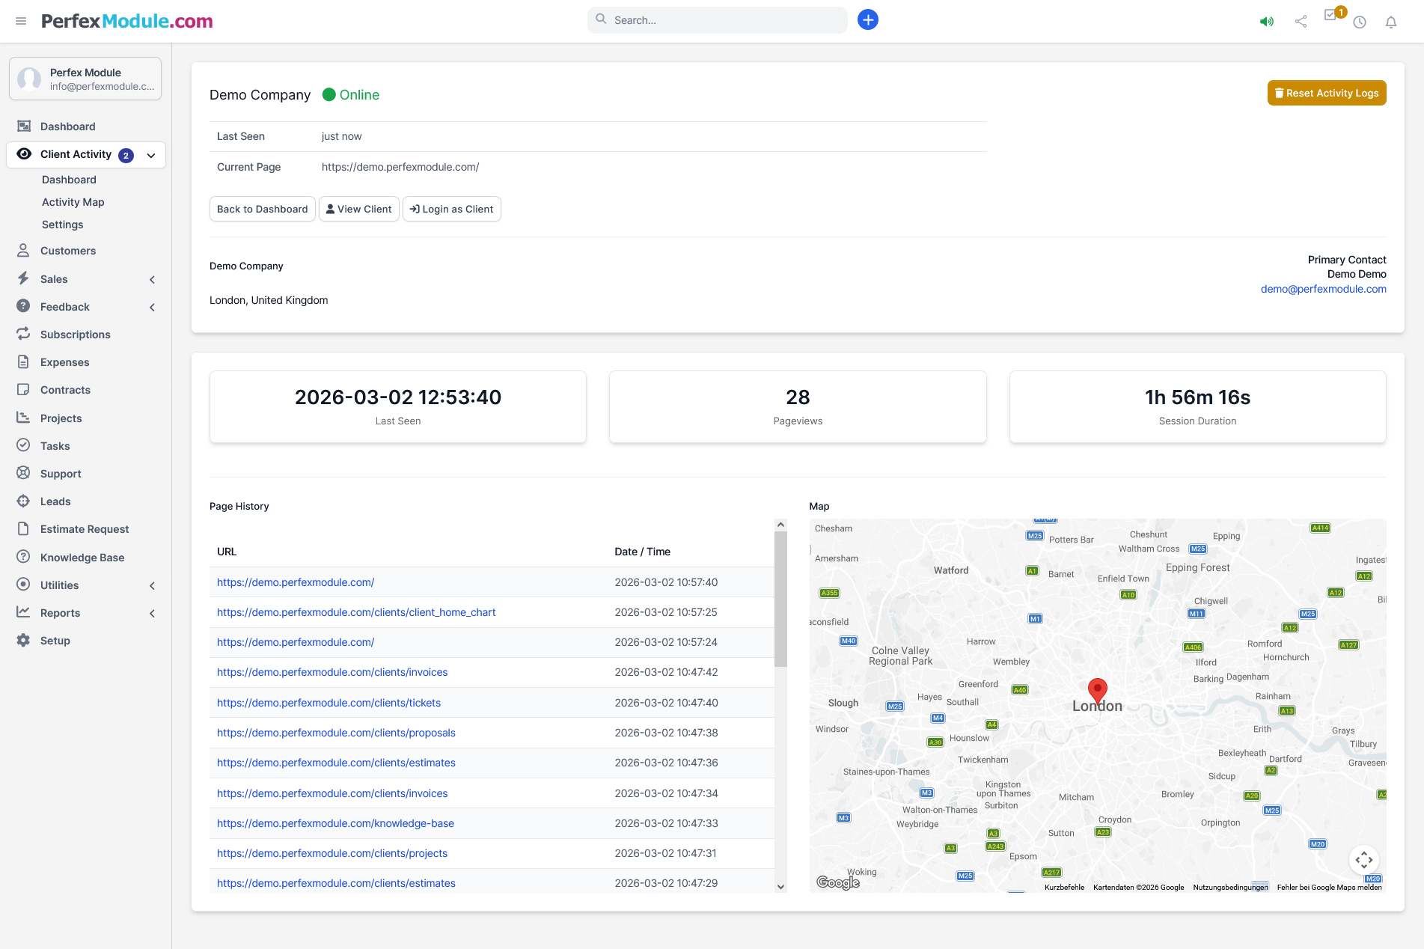Open Activity Map in sidebar
The width and height of the screenshot is (1424, 949).
(x=73, y=202)
